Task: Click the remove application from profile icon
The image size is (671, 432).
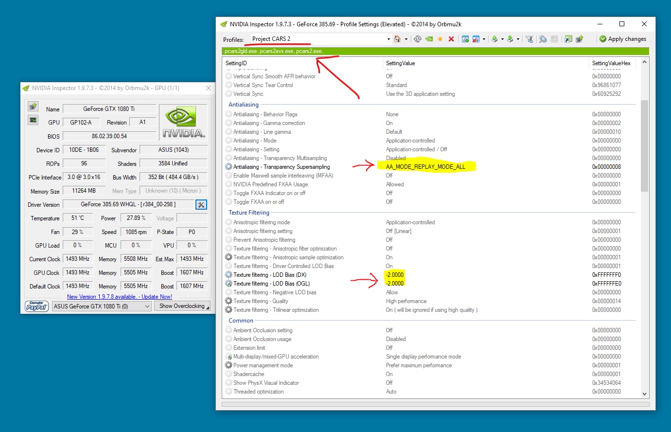Action: tap(476, 39)
